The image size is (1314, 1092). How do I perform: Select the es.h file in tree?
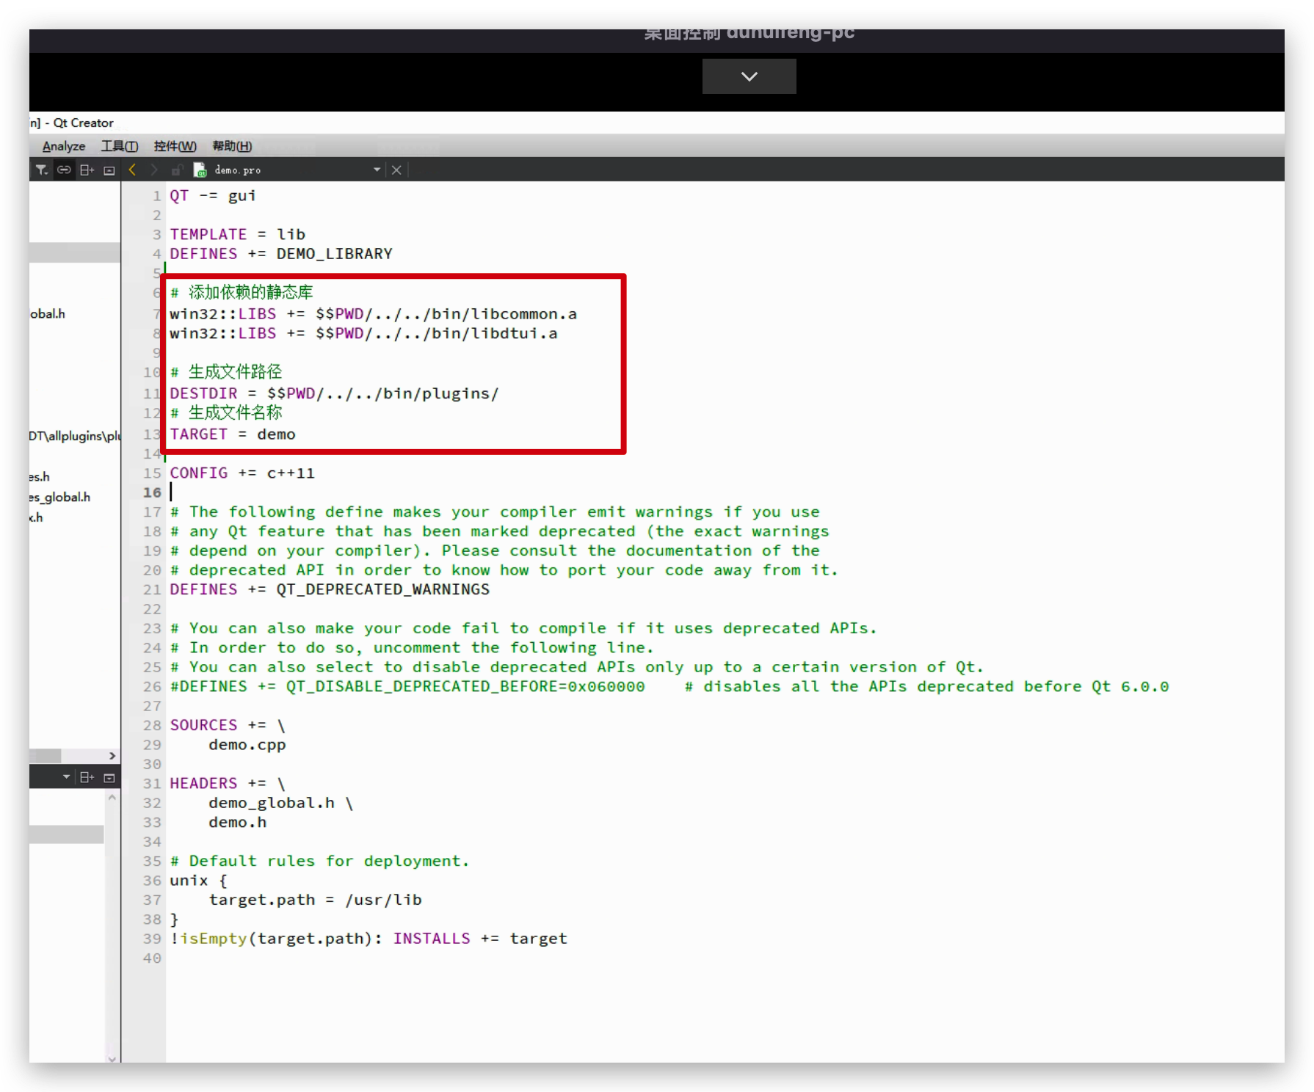tap(40, 476)
